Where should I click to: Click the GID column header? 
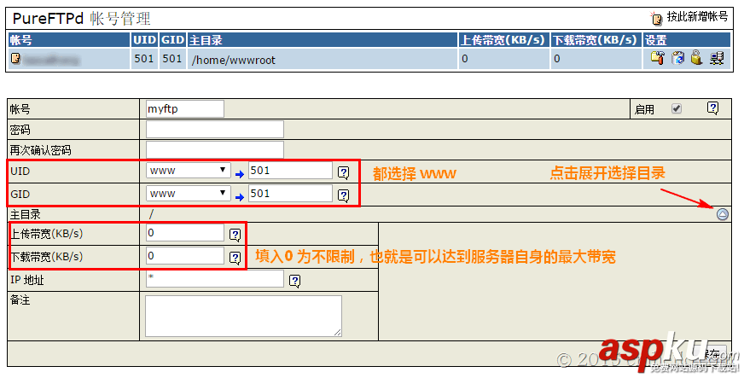tap(172, 40)
